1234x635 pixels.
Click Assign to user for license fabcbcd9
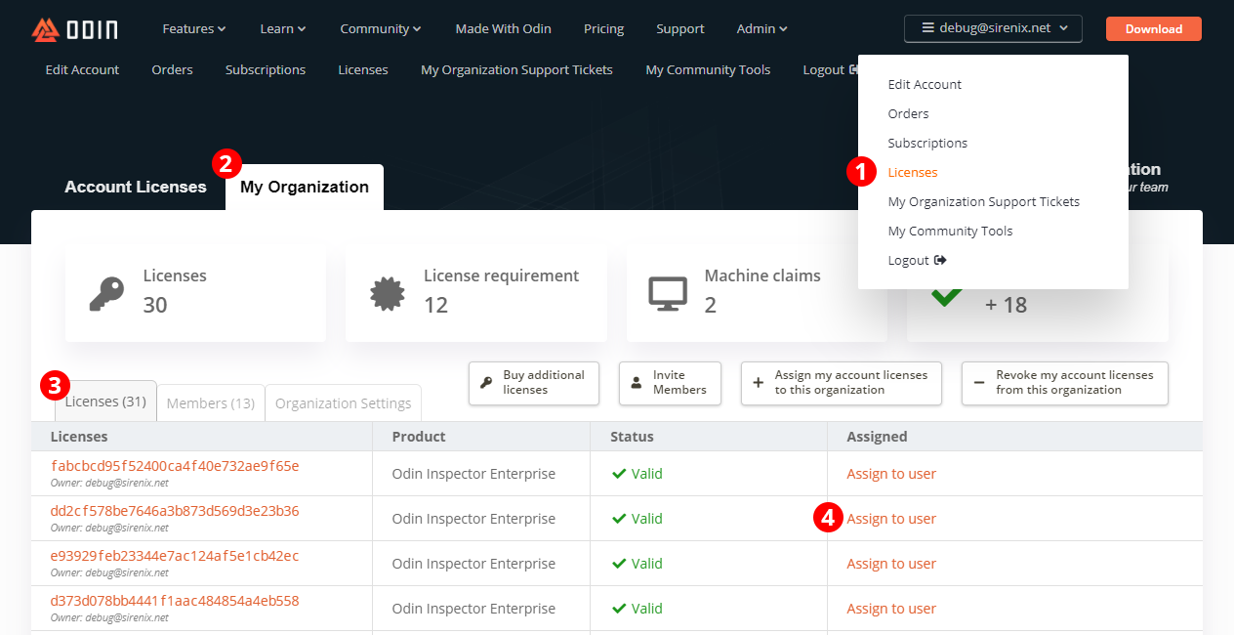pyautogui.click(x=891, y=474)
